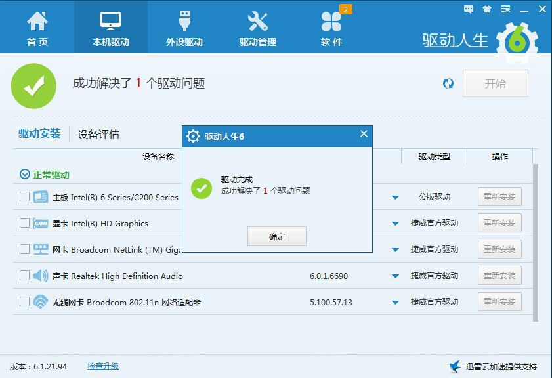Click the blue refresh arrows icon
The width and height of the screenshot is (552, 378).
click(448, 83)
